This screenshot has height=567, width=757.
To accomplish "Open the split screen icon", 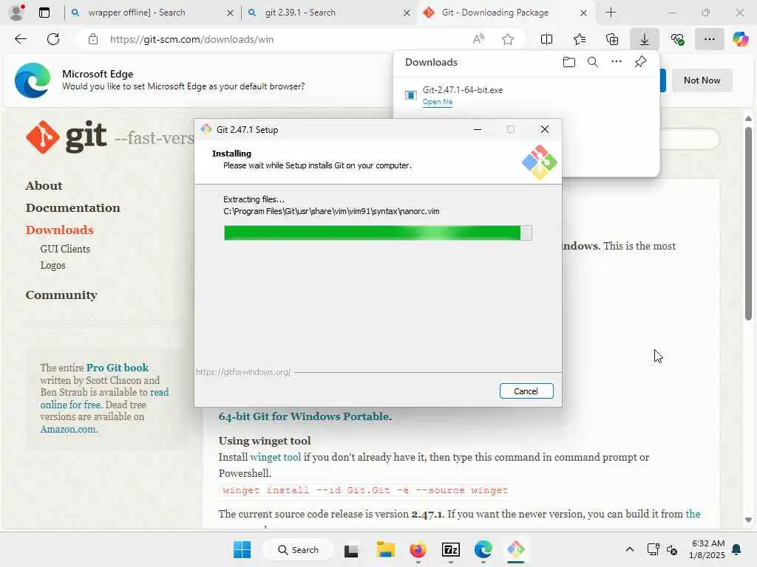I will (x=546, y=39).
